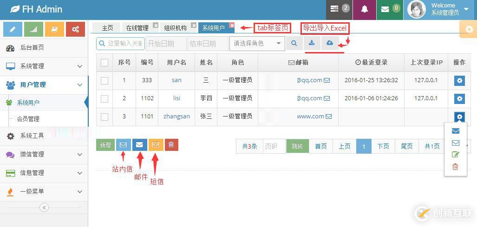Screen dimensions: 477x227
Task: Select 系统用户 submenu item
Action: pyautogui.click(x=44, y=103)
